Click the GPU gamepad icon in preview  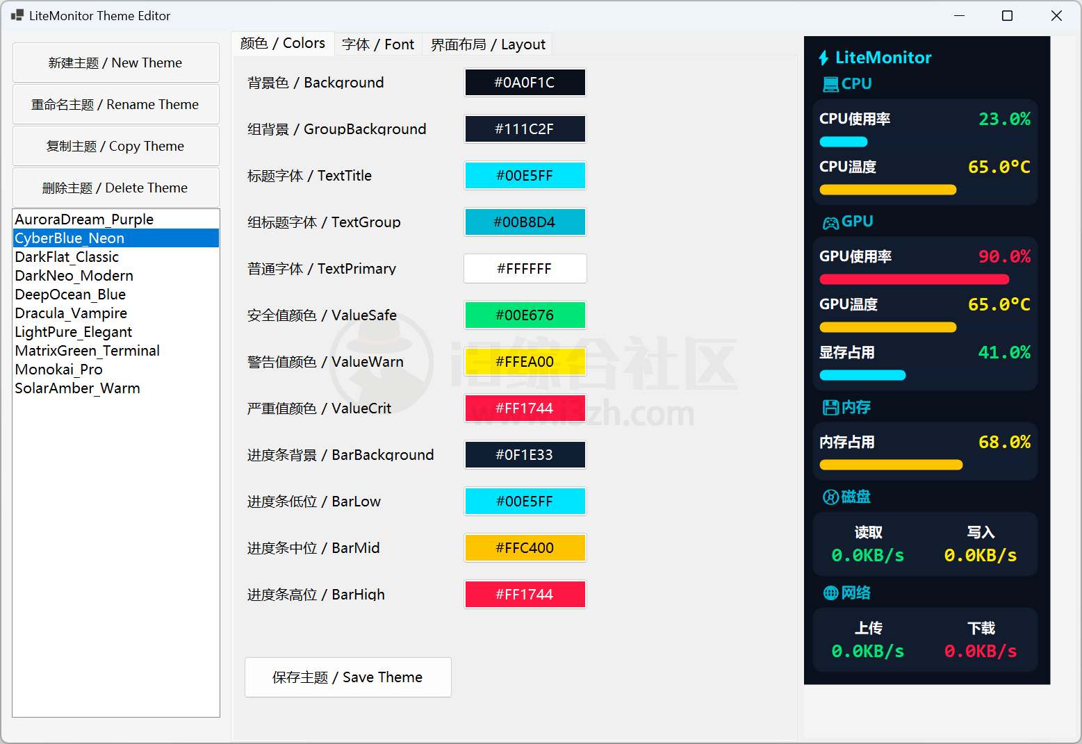(x=831, y=222)
